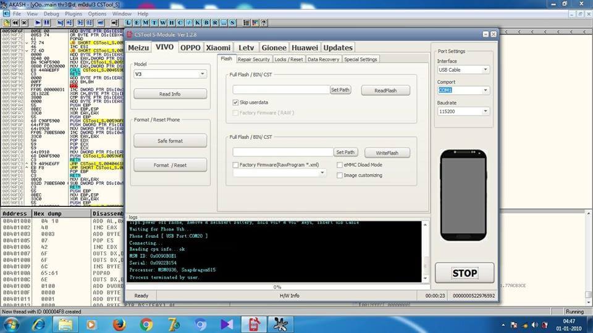Open the Special Settings tab
This screenshot has height=333, width=593.
360,59
